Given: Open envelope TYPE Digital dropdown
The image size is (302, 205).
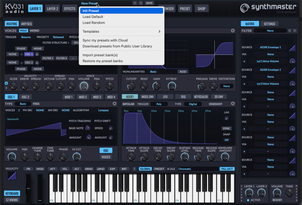Looking at the screenshot, I should [x=193, y=104].
